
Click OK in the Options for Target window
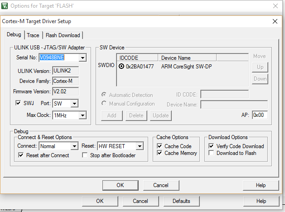tap(100, 201)
